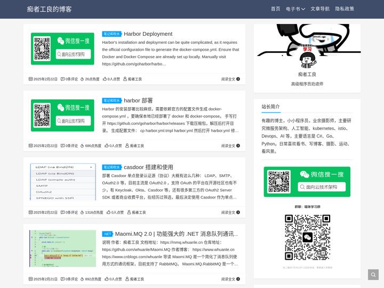384x288 pixels.
Task: Expand the 电子书 dropdown menu
Action: click(x=295, y=9)
